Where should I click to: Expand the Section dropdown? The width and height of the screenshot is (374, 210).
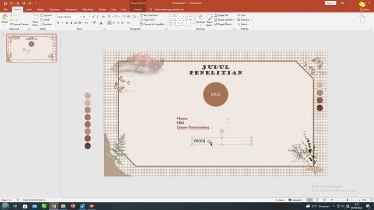pyautogui.click(x=47, y=24)
